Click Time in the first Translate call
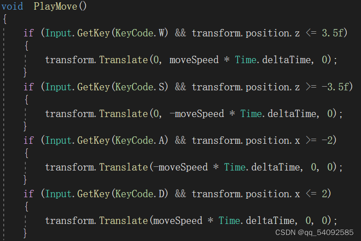This screenshot has width=361, height=241. (245, 60)
